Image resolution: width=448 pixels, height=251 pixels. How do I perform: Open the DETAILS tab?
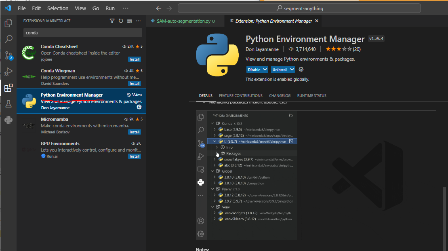coord(206,95)
